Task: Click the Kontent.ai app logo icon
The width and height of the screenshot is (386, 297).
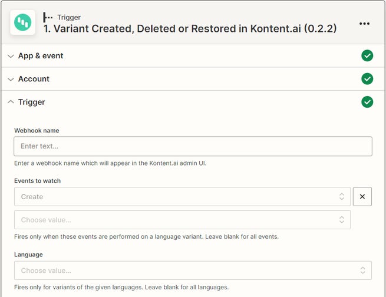Action: point(23,23)
